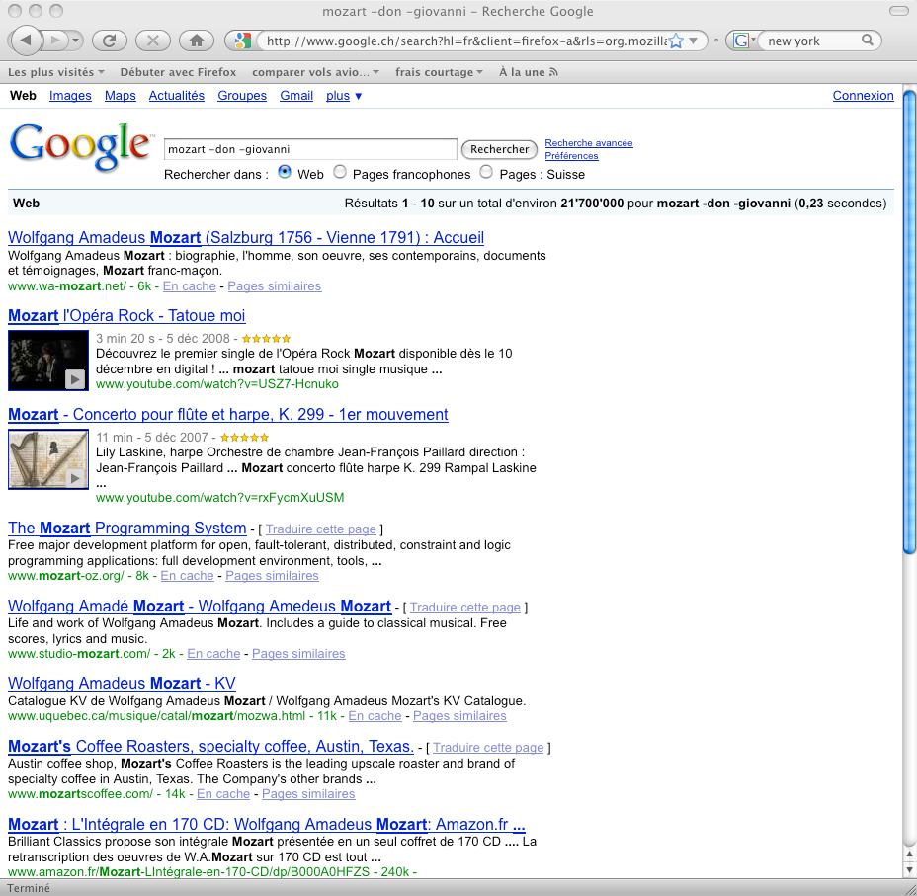Open Recherche avancée link

pyautogui.click(x=589, y=142)
